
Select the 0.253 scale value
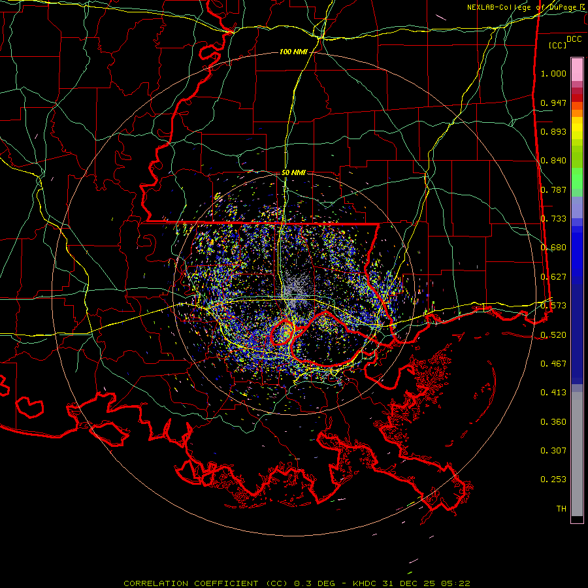pos(553,480)
